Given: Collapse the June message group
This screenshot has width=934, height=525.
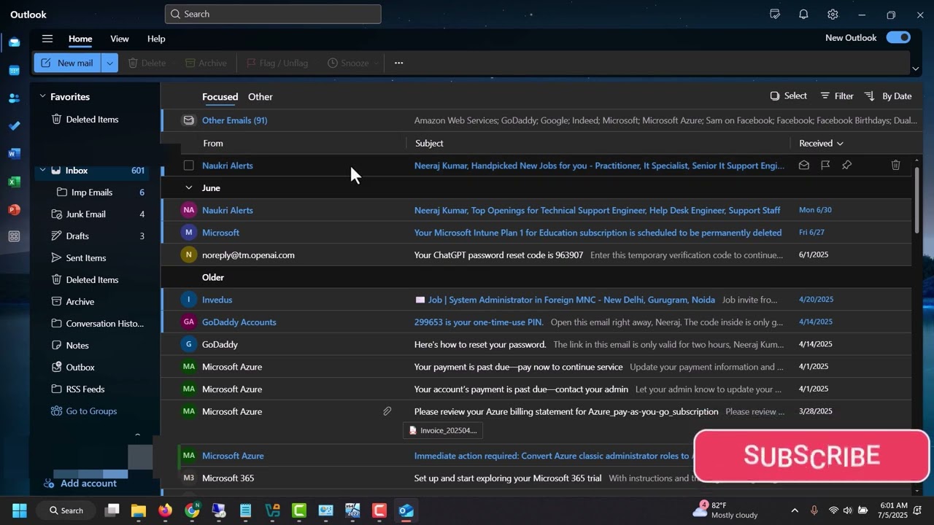Looking at the screenshot, I should (189, 188).
